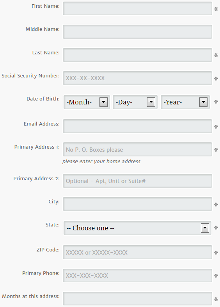Click the ZIP Code input field
220x307 pixels.
(137, 252)
